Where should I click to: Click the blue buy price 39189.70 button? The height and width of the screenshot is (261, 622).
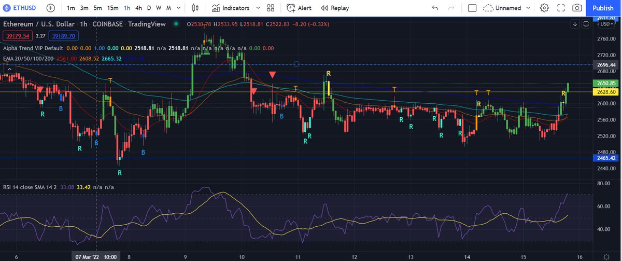63,36
